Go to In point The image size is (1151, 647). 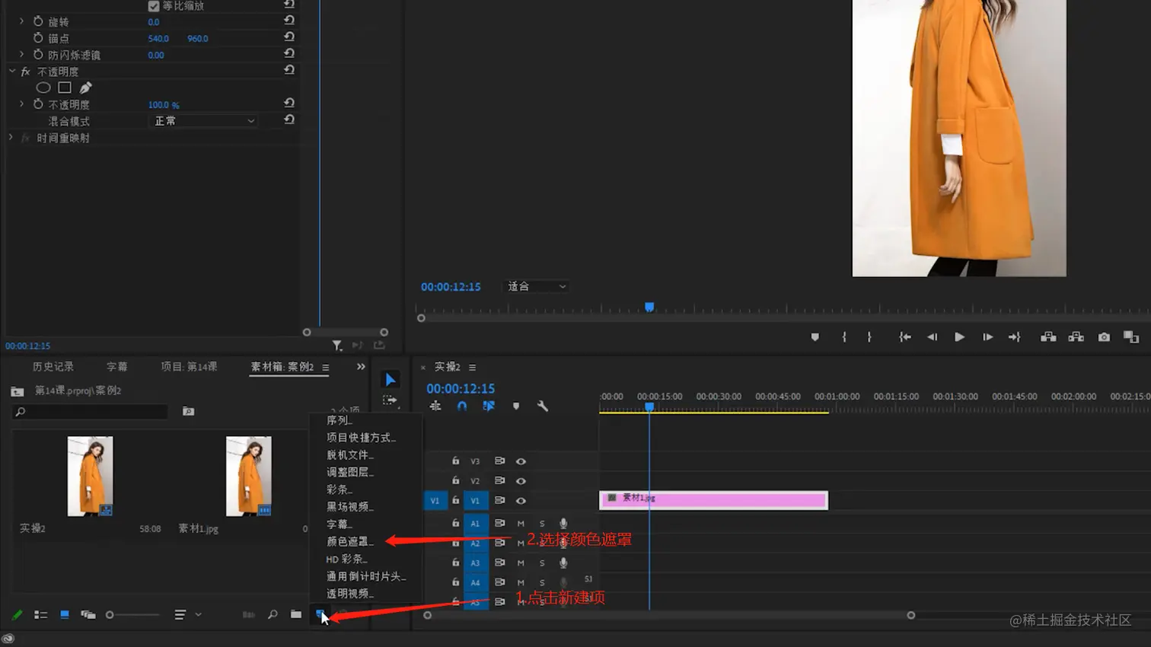tap(904, 337)
